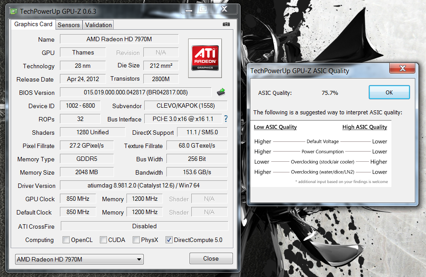This screenshot has height=277, width=426.
Task: Click the Default Clock field 850 MHz
Action: tap(78, 212)
